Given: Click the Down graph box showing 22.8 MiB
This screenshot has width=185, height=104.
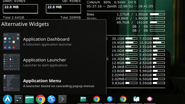Looking at the screenshot, I should click(20, 9).
